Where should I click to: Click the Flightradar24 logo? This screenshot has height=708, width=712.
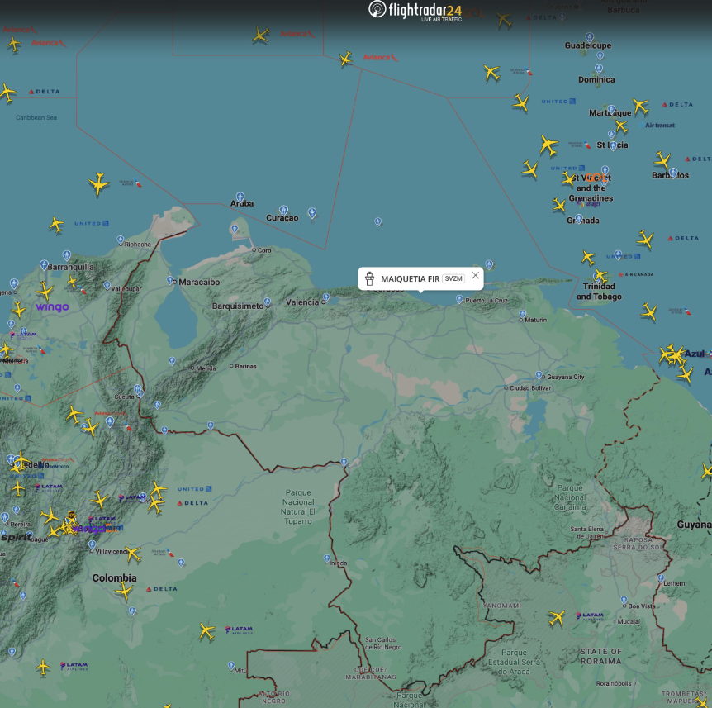pyautogui.click(x=415, y=10)
